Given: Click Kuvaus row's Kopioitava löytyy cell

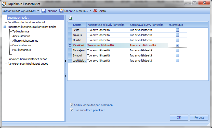Looking at the screenshot, I should click(x=148, y=35).
